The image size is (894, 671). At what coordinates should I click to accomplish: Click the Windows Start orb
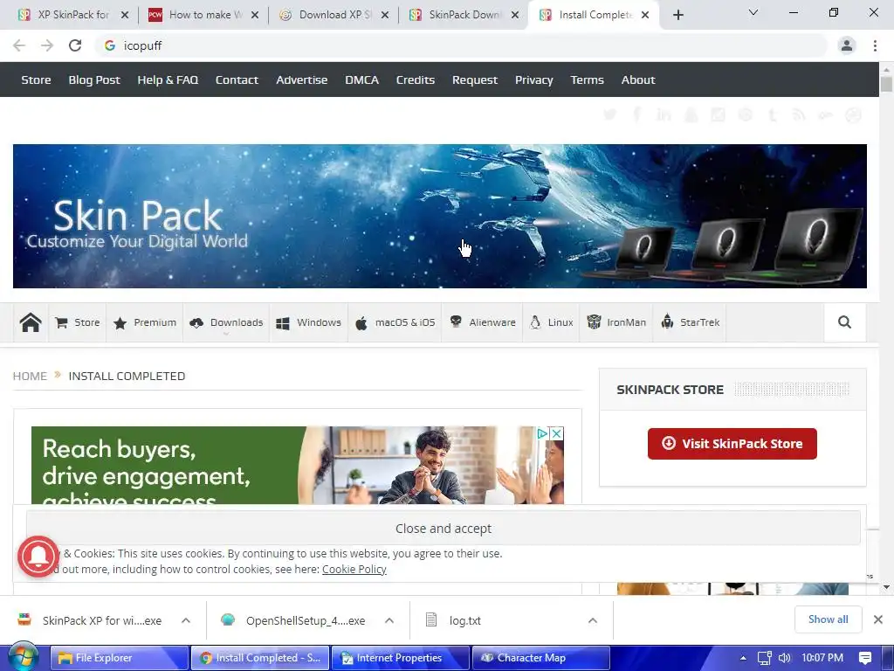pyautogui.click(x=23, y=658)
